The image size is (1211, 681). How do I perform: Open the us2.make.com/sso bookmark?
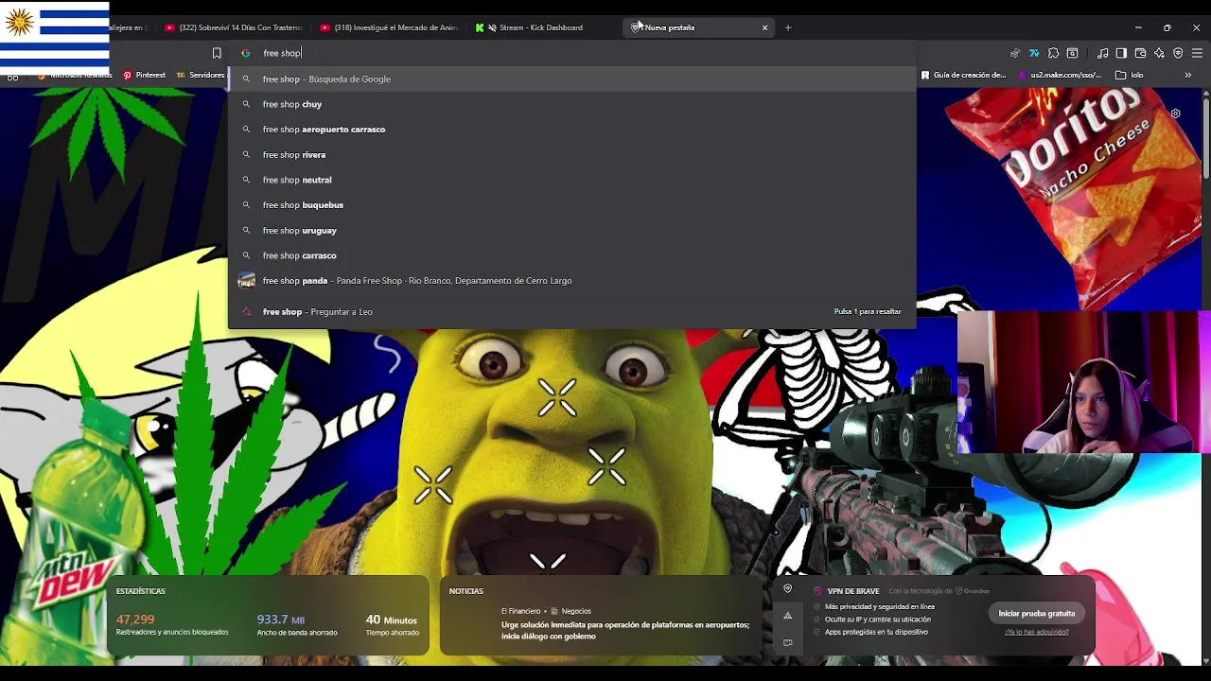point(1060,75)
